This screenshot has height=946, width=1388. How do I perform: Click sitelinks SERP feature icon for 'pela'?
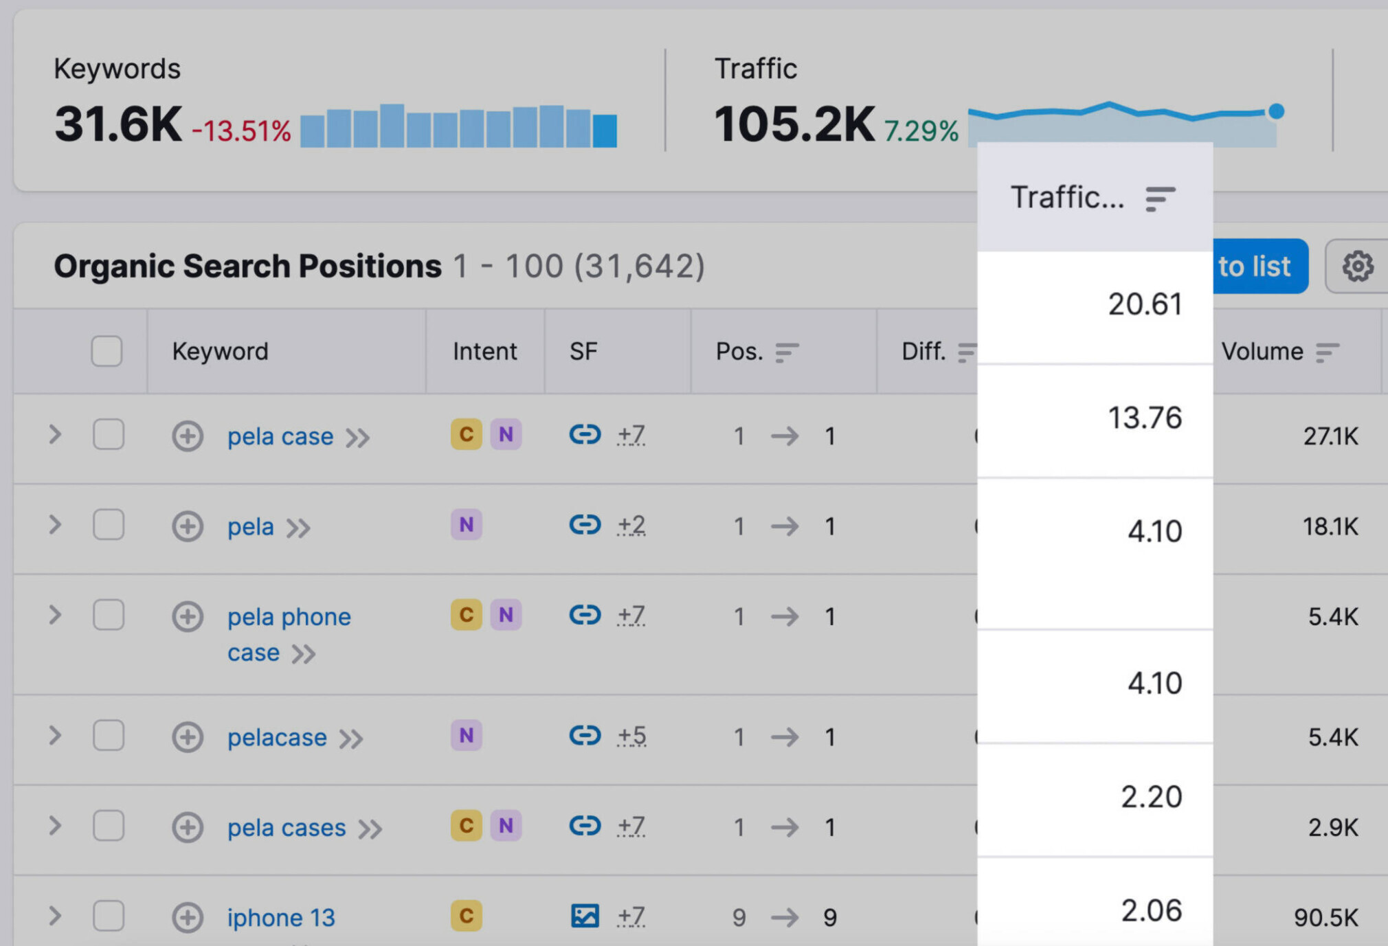pyautogui.click(x=585, y=525)
